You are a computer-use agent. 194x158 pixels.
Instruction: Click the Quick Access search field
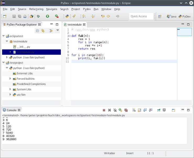click(x=141, y=16)
